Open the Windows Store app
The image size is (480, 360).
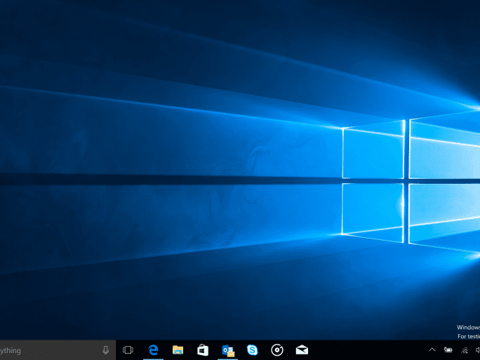[x=203, y=349]
